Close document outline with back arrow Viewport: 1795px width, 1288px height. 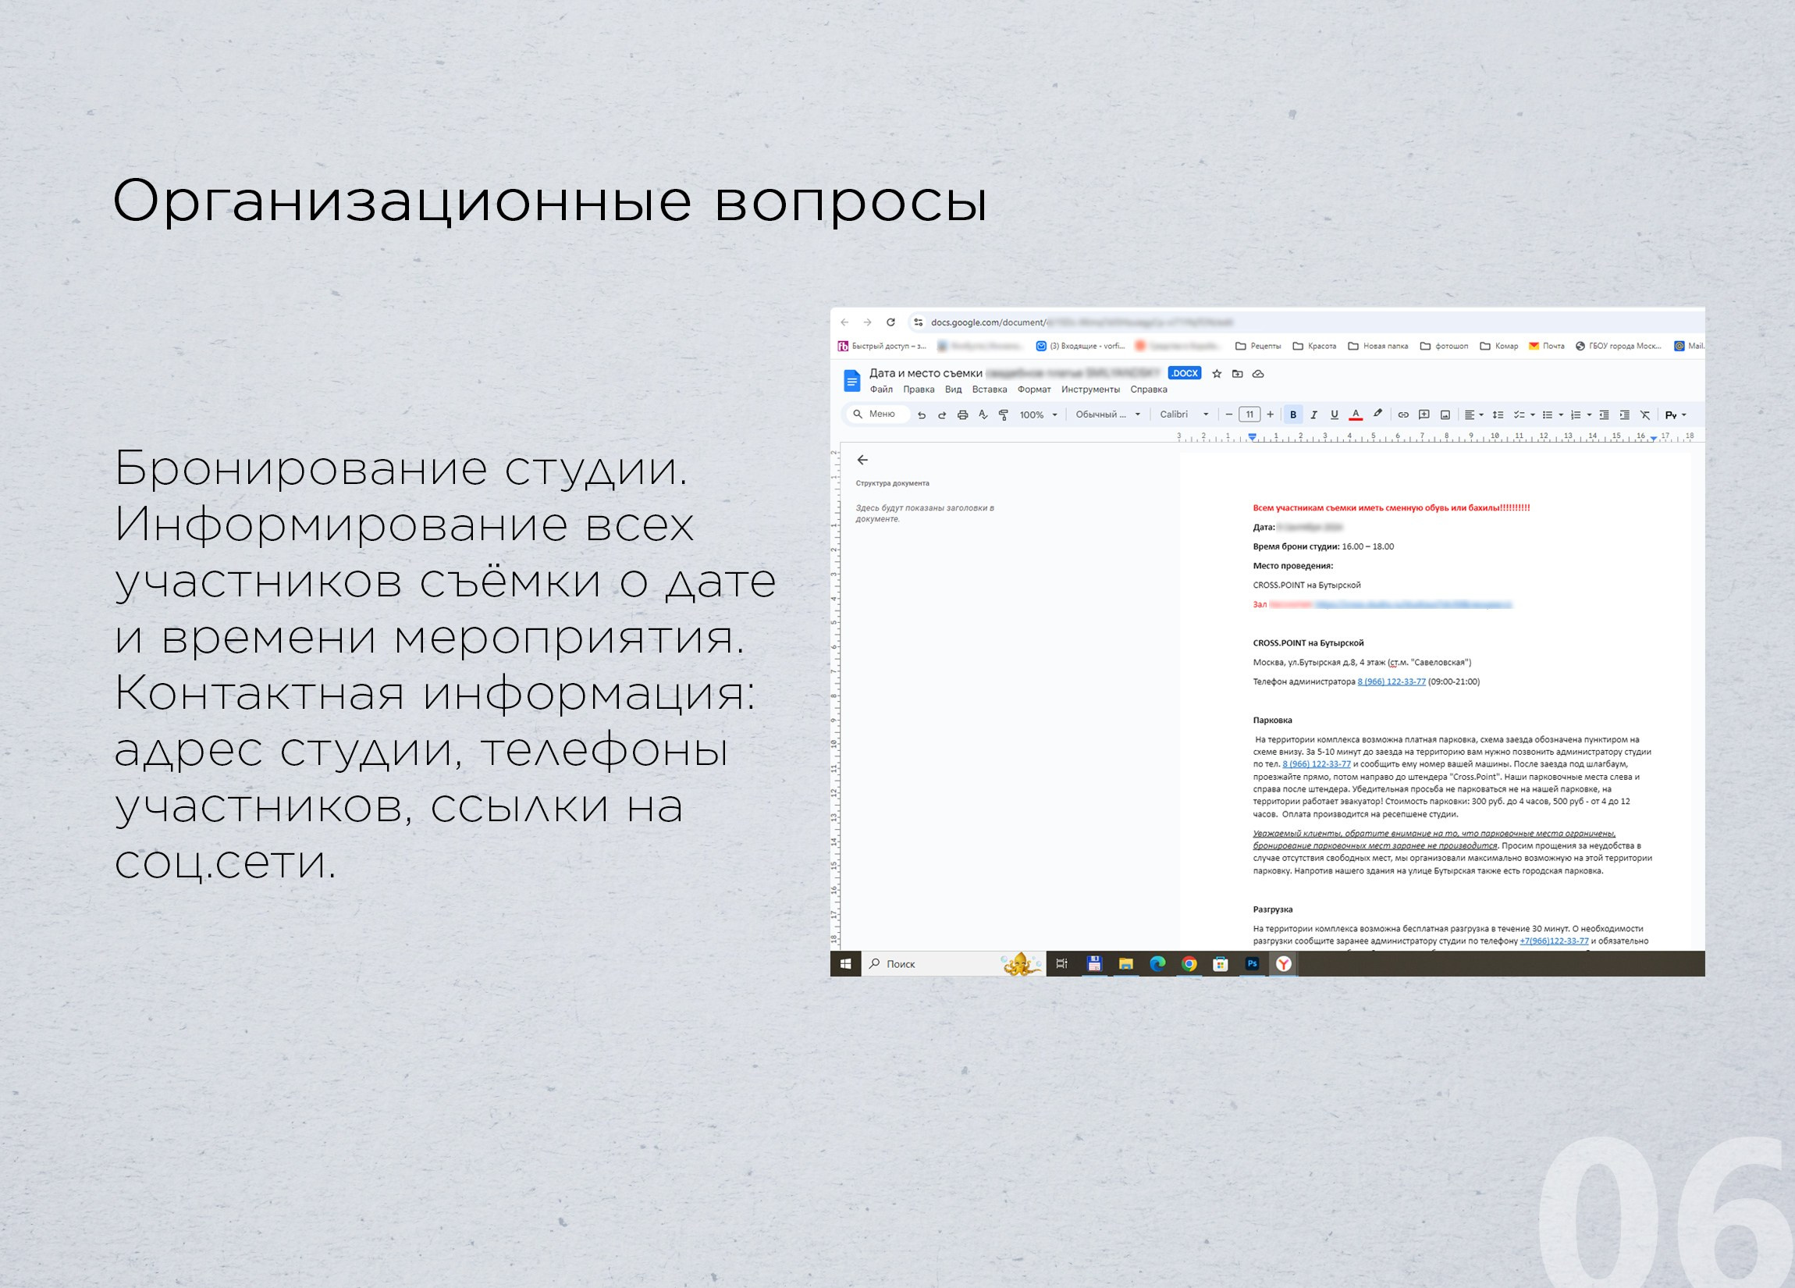tap(862, 460)
